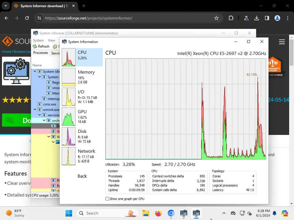Image resolution: width=294 pixels, height=220 pixels.
Task: Open the View menu in System Informer
Action: tap(51, 40)
